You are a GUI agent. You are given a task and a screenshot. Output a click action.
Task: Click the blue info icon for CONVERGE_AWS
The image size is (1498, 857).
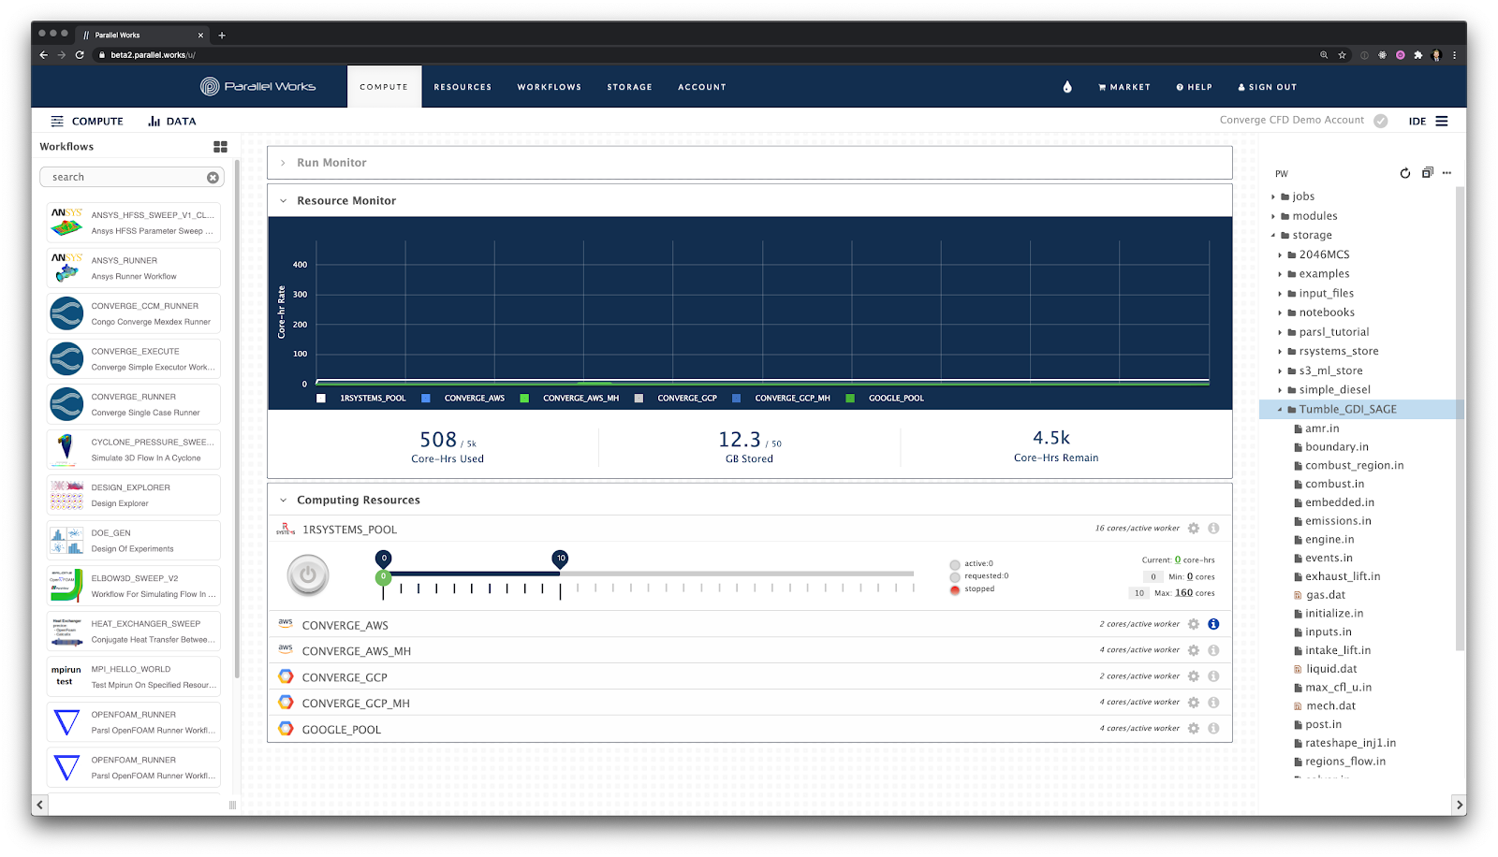1213,624
